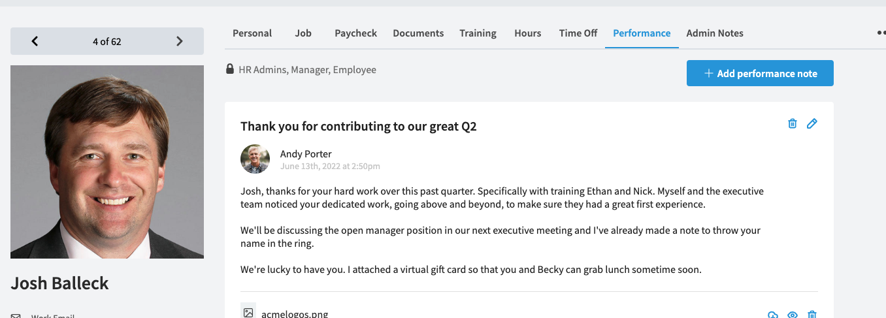Edit the performance note with the pencil icon

(x=812, y=123)
